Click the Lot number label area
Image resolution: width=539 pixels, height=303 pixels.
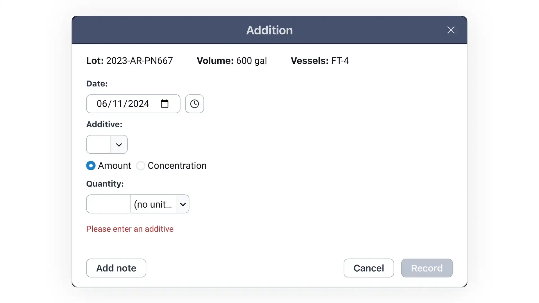94,61
